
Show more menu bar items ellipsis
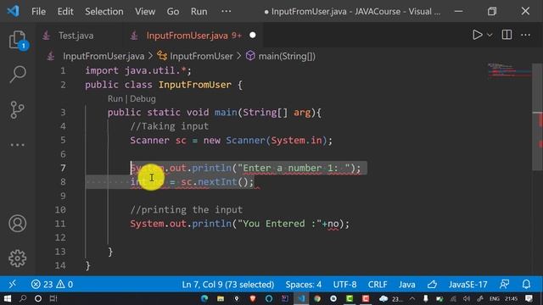[227, 11]
